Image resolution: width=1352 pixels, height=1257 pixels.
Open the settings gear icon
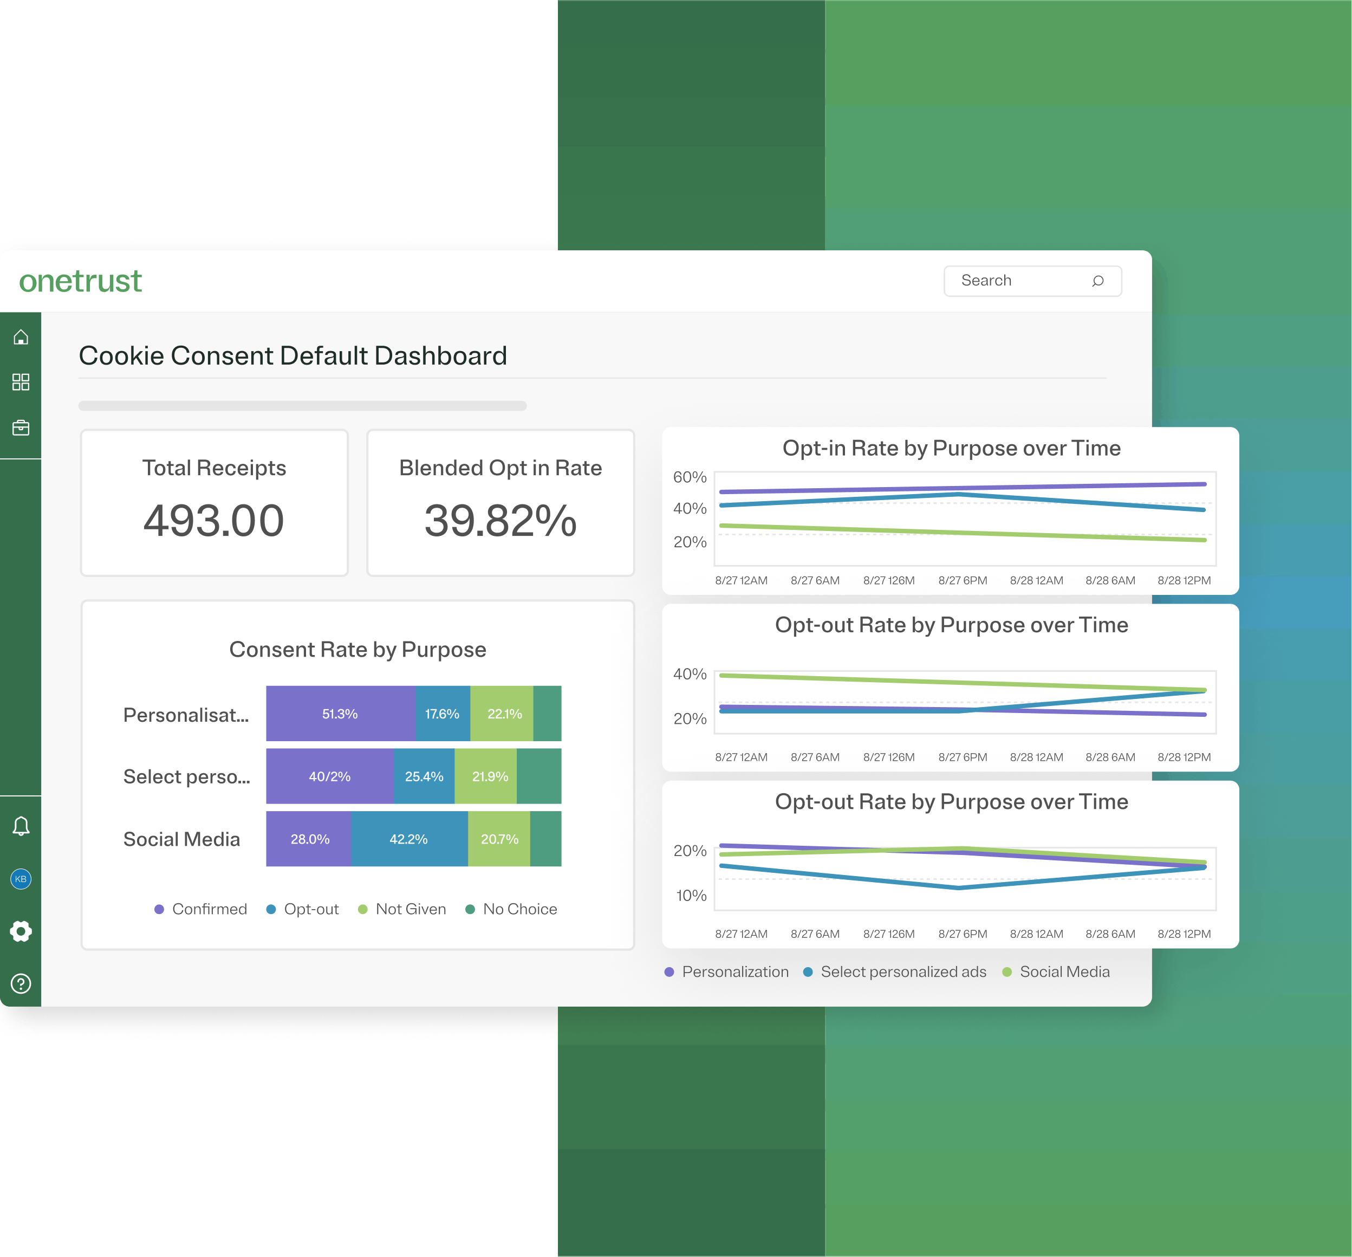21,931
